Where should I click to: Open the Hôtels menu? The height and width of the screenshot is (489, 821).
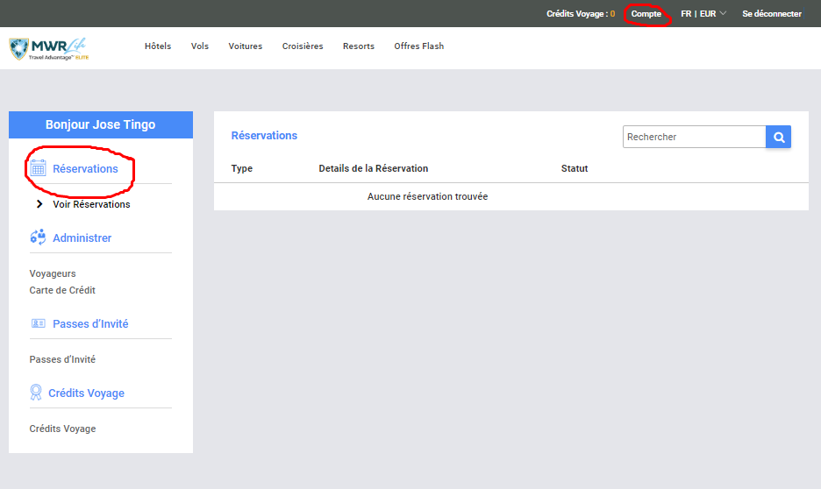[x=158, y=46]
